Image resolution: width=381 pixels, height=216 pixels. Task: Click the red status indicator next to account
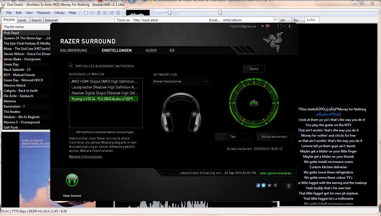pyautogui.click(x=268, y=26)
